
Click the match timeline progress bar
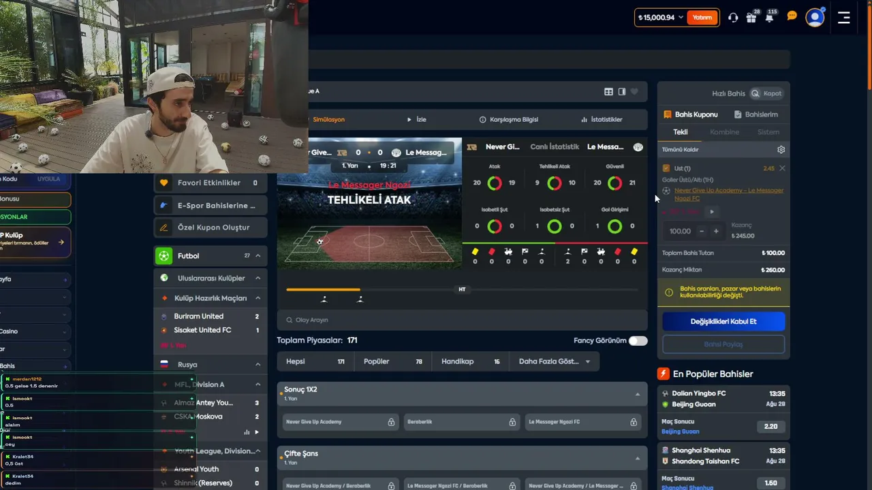462,290
